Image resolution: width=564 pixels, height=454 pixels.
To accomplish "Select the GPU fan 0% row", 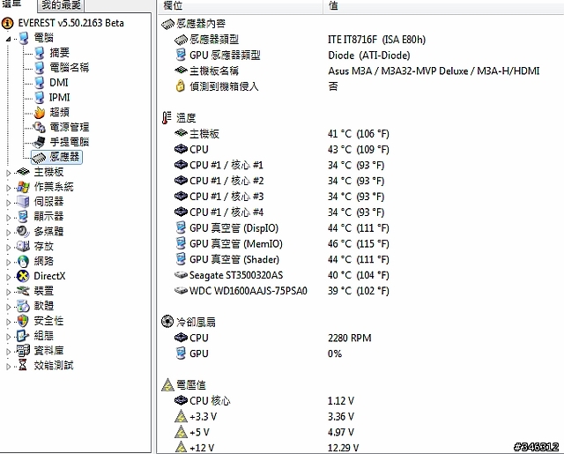I will pyautogui.click(x=360, y=354).
